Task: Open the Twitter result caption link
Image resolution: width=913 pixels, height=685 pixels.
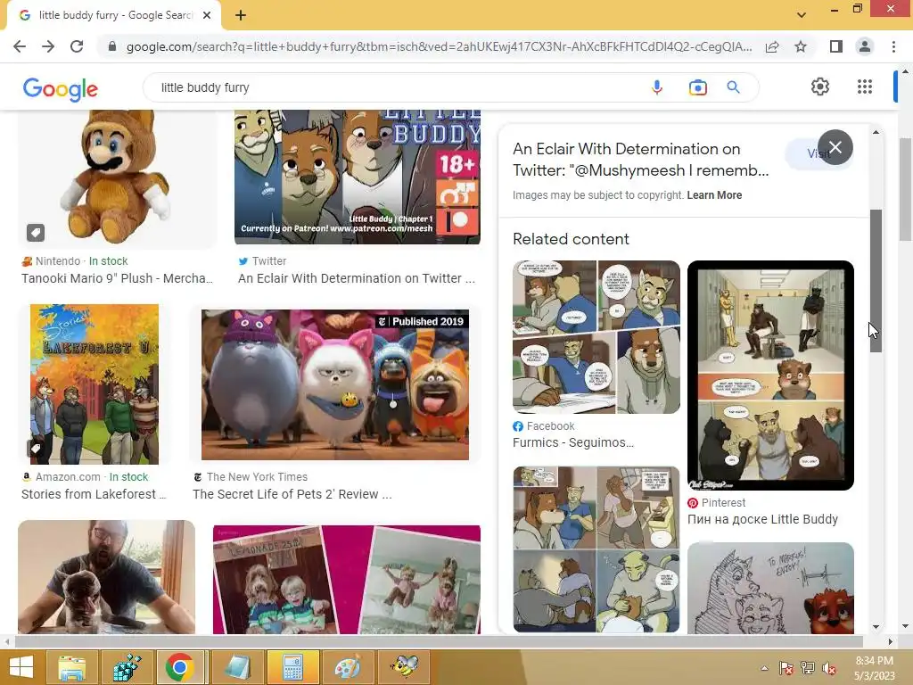Action: click(357, 278)
